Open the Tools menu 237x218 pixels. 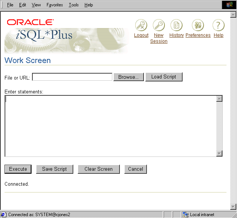tap(74, 5)
